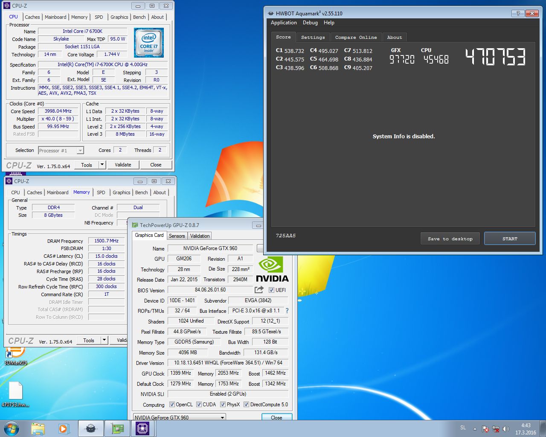Select the 3DMark05 desktop shortcut
Viewport: 546px width, 437px height.
pyautogui.click(x=15, y=355)
